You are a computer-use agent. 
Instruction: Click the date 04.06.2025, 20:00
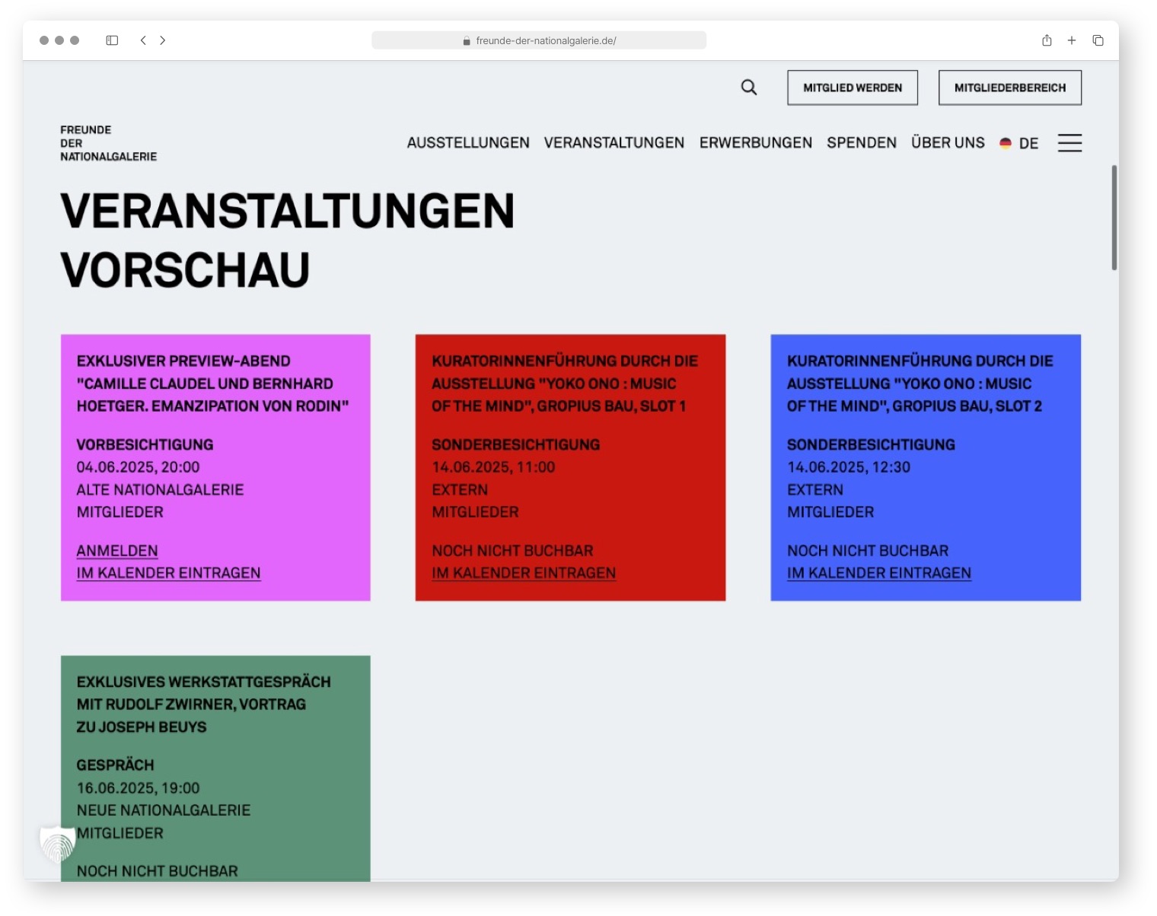[138, 467]
